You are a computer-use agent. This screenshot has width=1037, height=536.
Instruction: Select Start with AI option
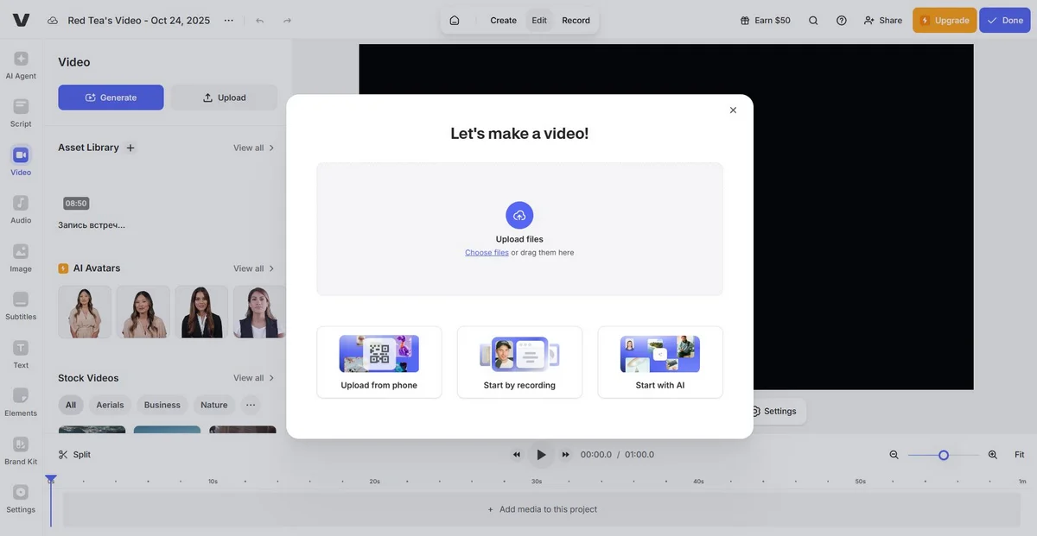click(660, 362)
